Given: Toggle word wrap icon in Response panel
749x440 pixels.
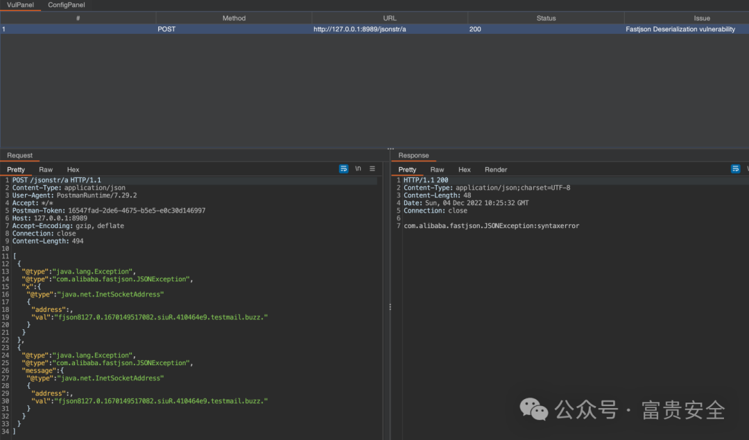Looking at the screenshot, I should click(735, 169).
